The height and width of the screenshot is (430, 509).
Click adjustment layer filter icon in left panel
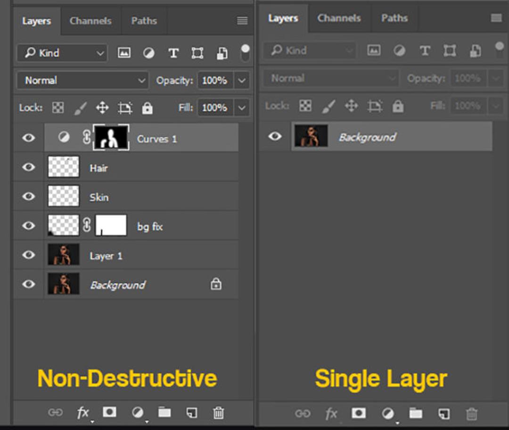pos(148,53)
